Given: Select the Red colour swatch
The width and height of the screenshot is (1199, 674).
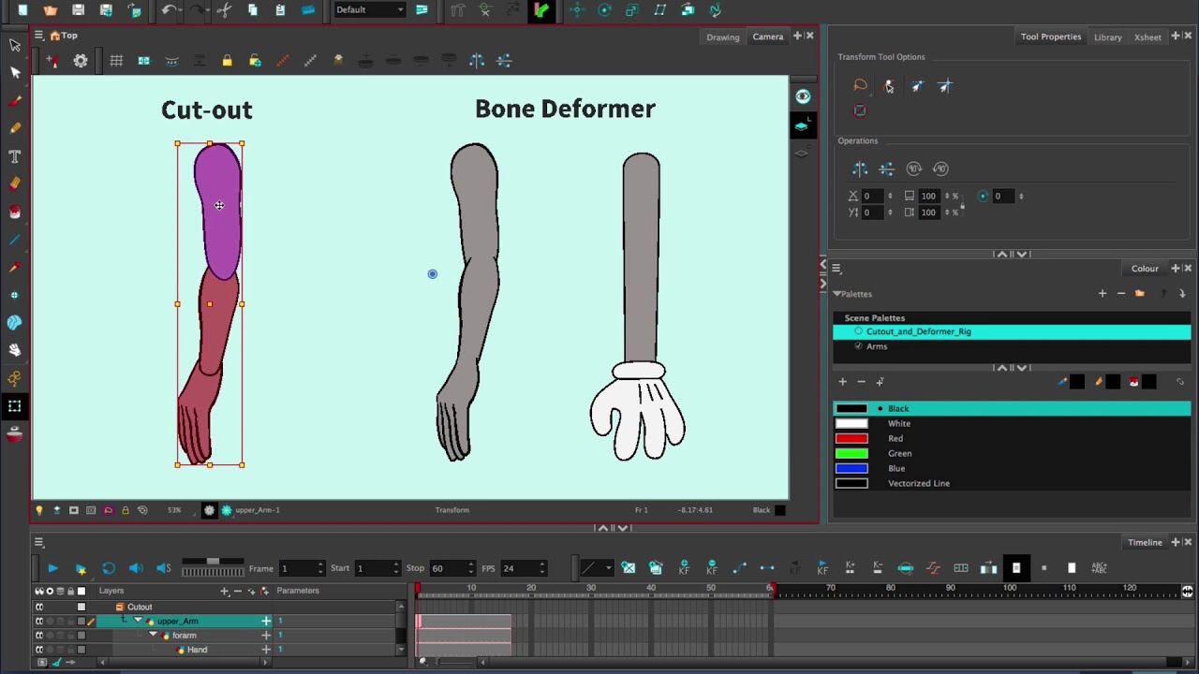Looking at the screenshot, I should (x=851, y=438).
